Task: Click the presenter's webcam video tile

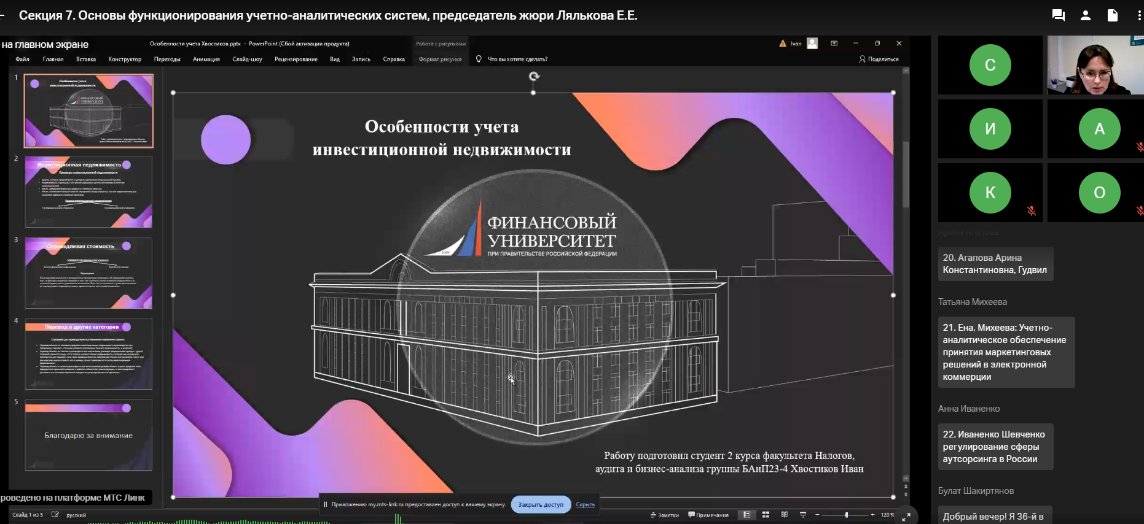Action: pyautogui.click(x=1095, y=65)
